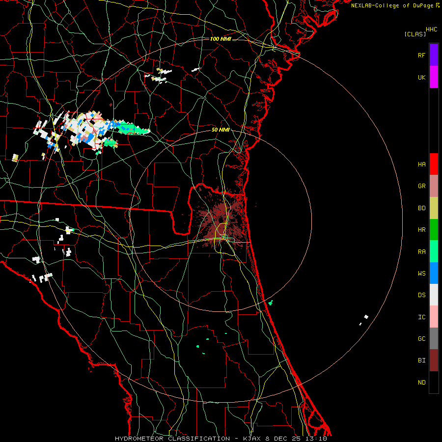442x442 pixels.
Task: Click the dark green HR heavy rain swatch
Action: pos(434,230)
